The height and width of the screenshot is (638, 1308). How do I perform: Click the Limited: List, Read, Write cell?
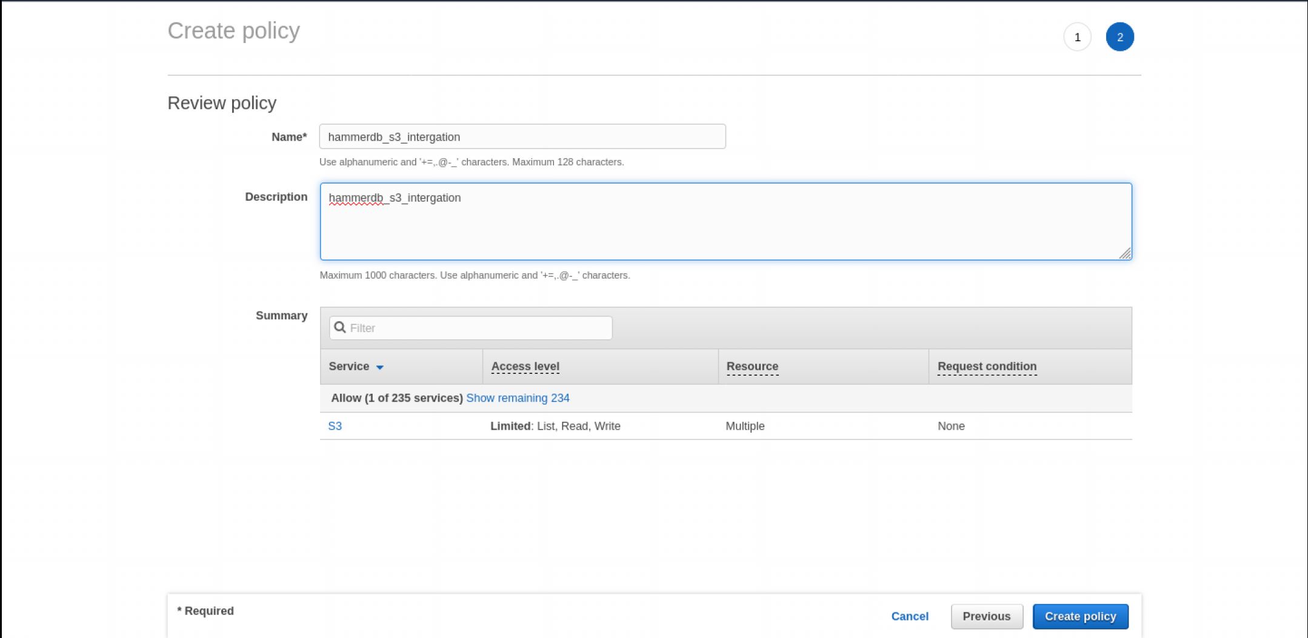[x=555, y=426]
